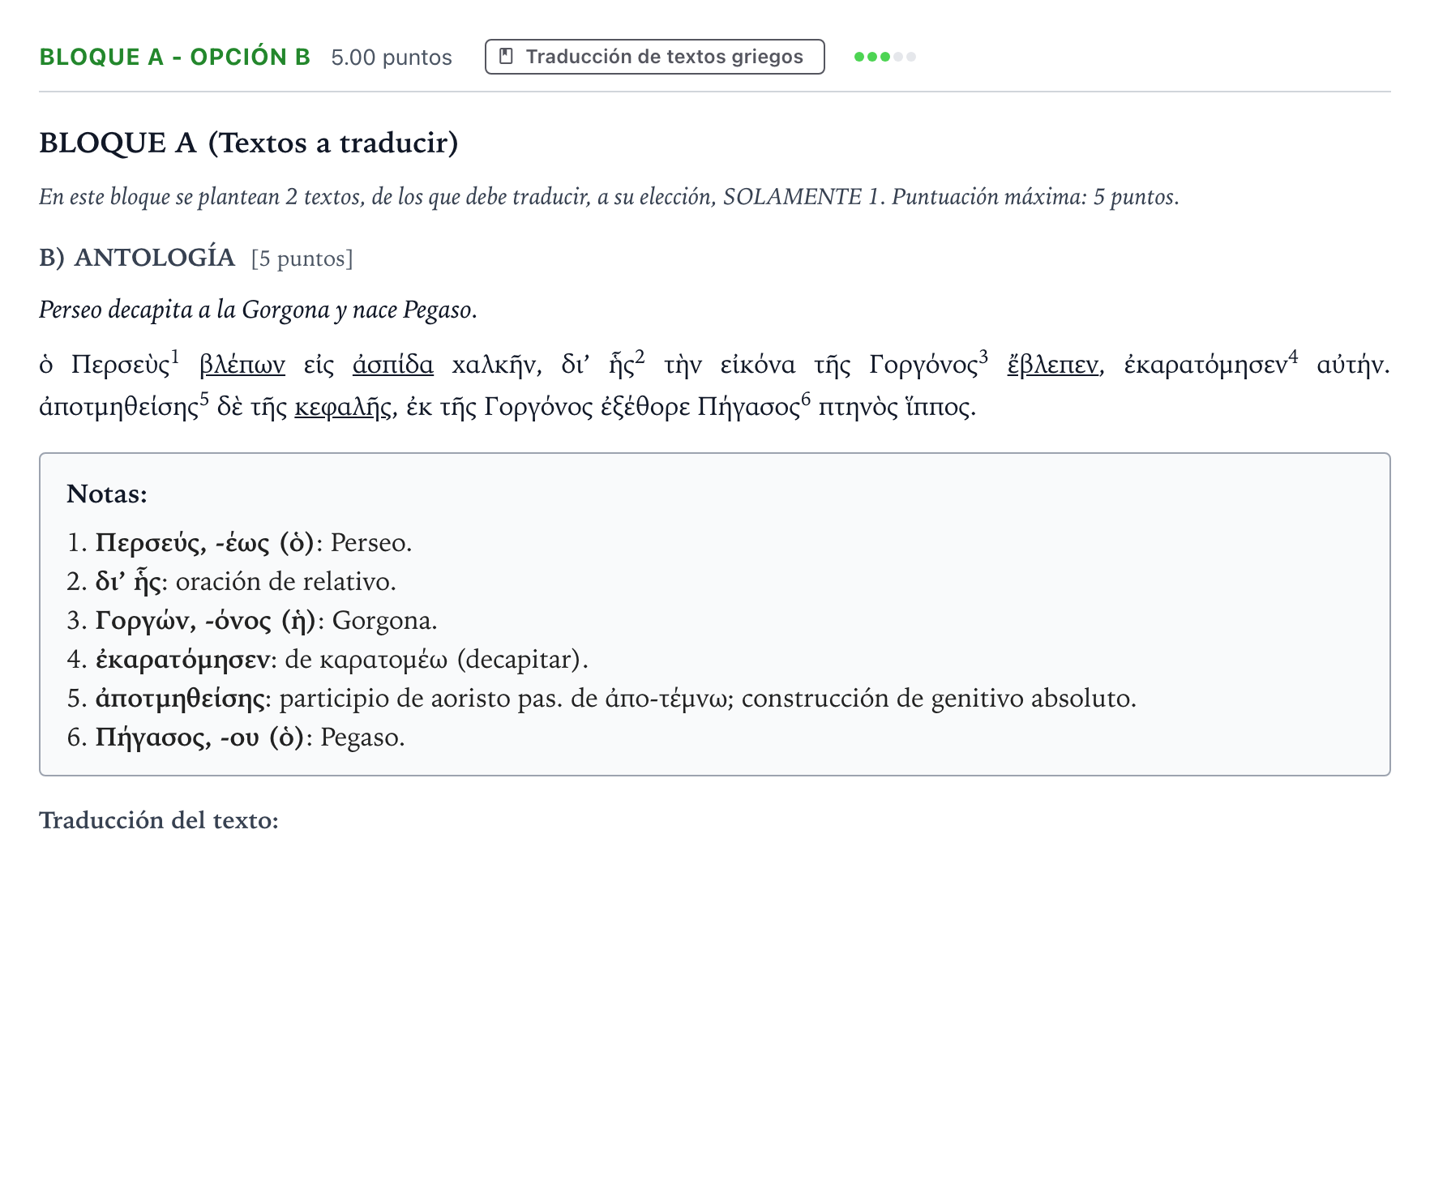Click note 4 about ἐκαρατόμησεν
The height and width of the screenshot is (1193, 1430).
328,659
